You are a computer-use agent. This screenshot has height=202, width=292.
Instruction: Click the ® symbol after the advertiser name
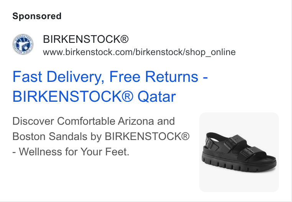click(124, 39)
